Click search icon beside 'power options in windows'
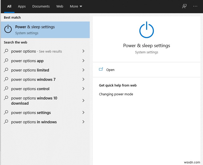203x165 pixels. point(6,122)
